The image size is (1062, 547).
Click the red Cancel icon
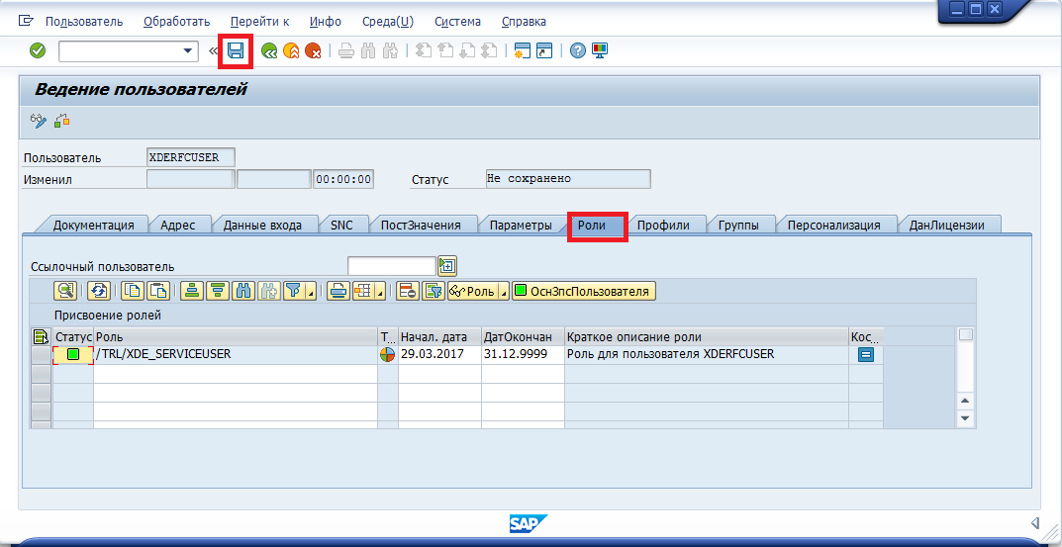pos(313,50)
